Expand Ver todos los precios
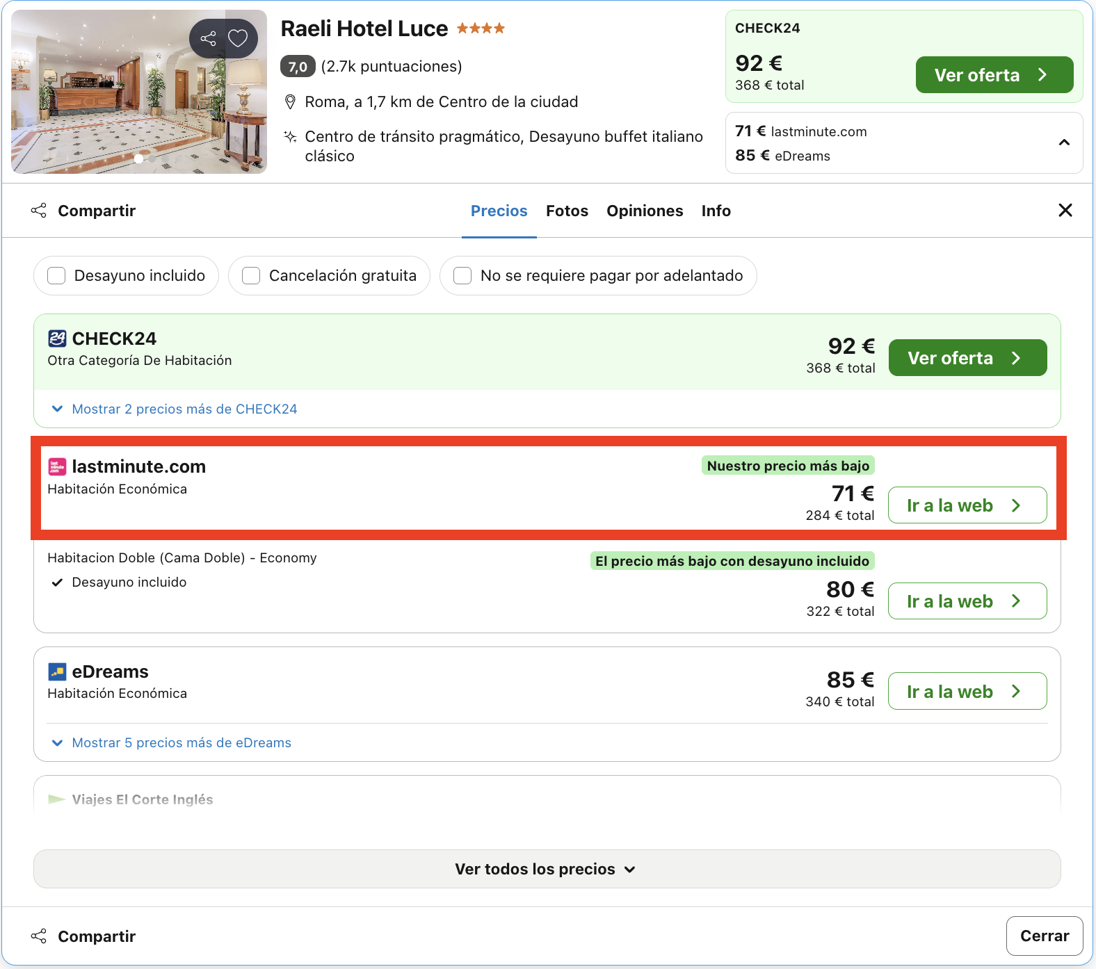 547,869
